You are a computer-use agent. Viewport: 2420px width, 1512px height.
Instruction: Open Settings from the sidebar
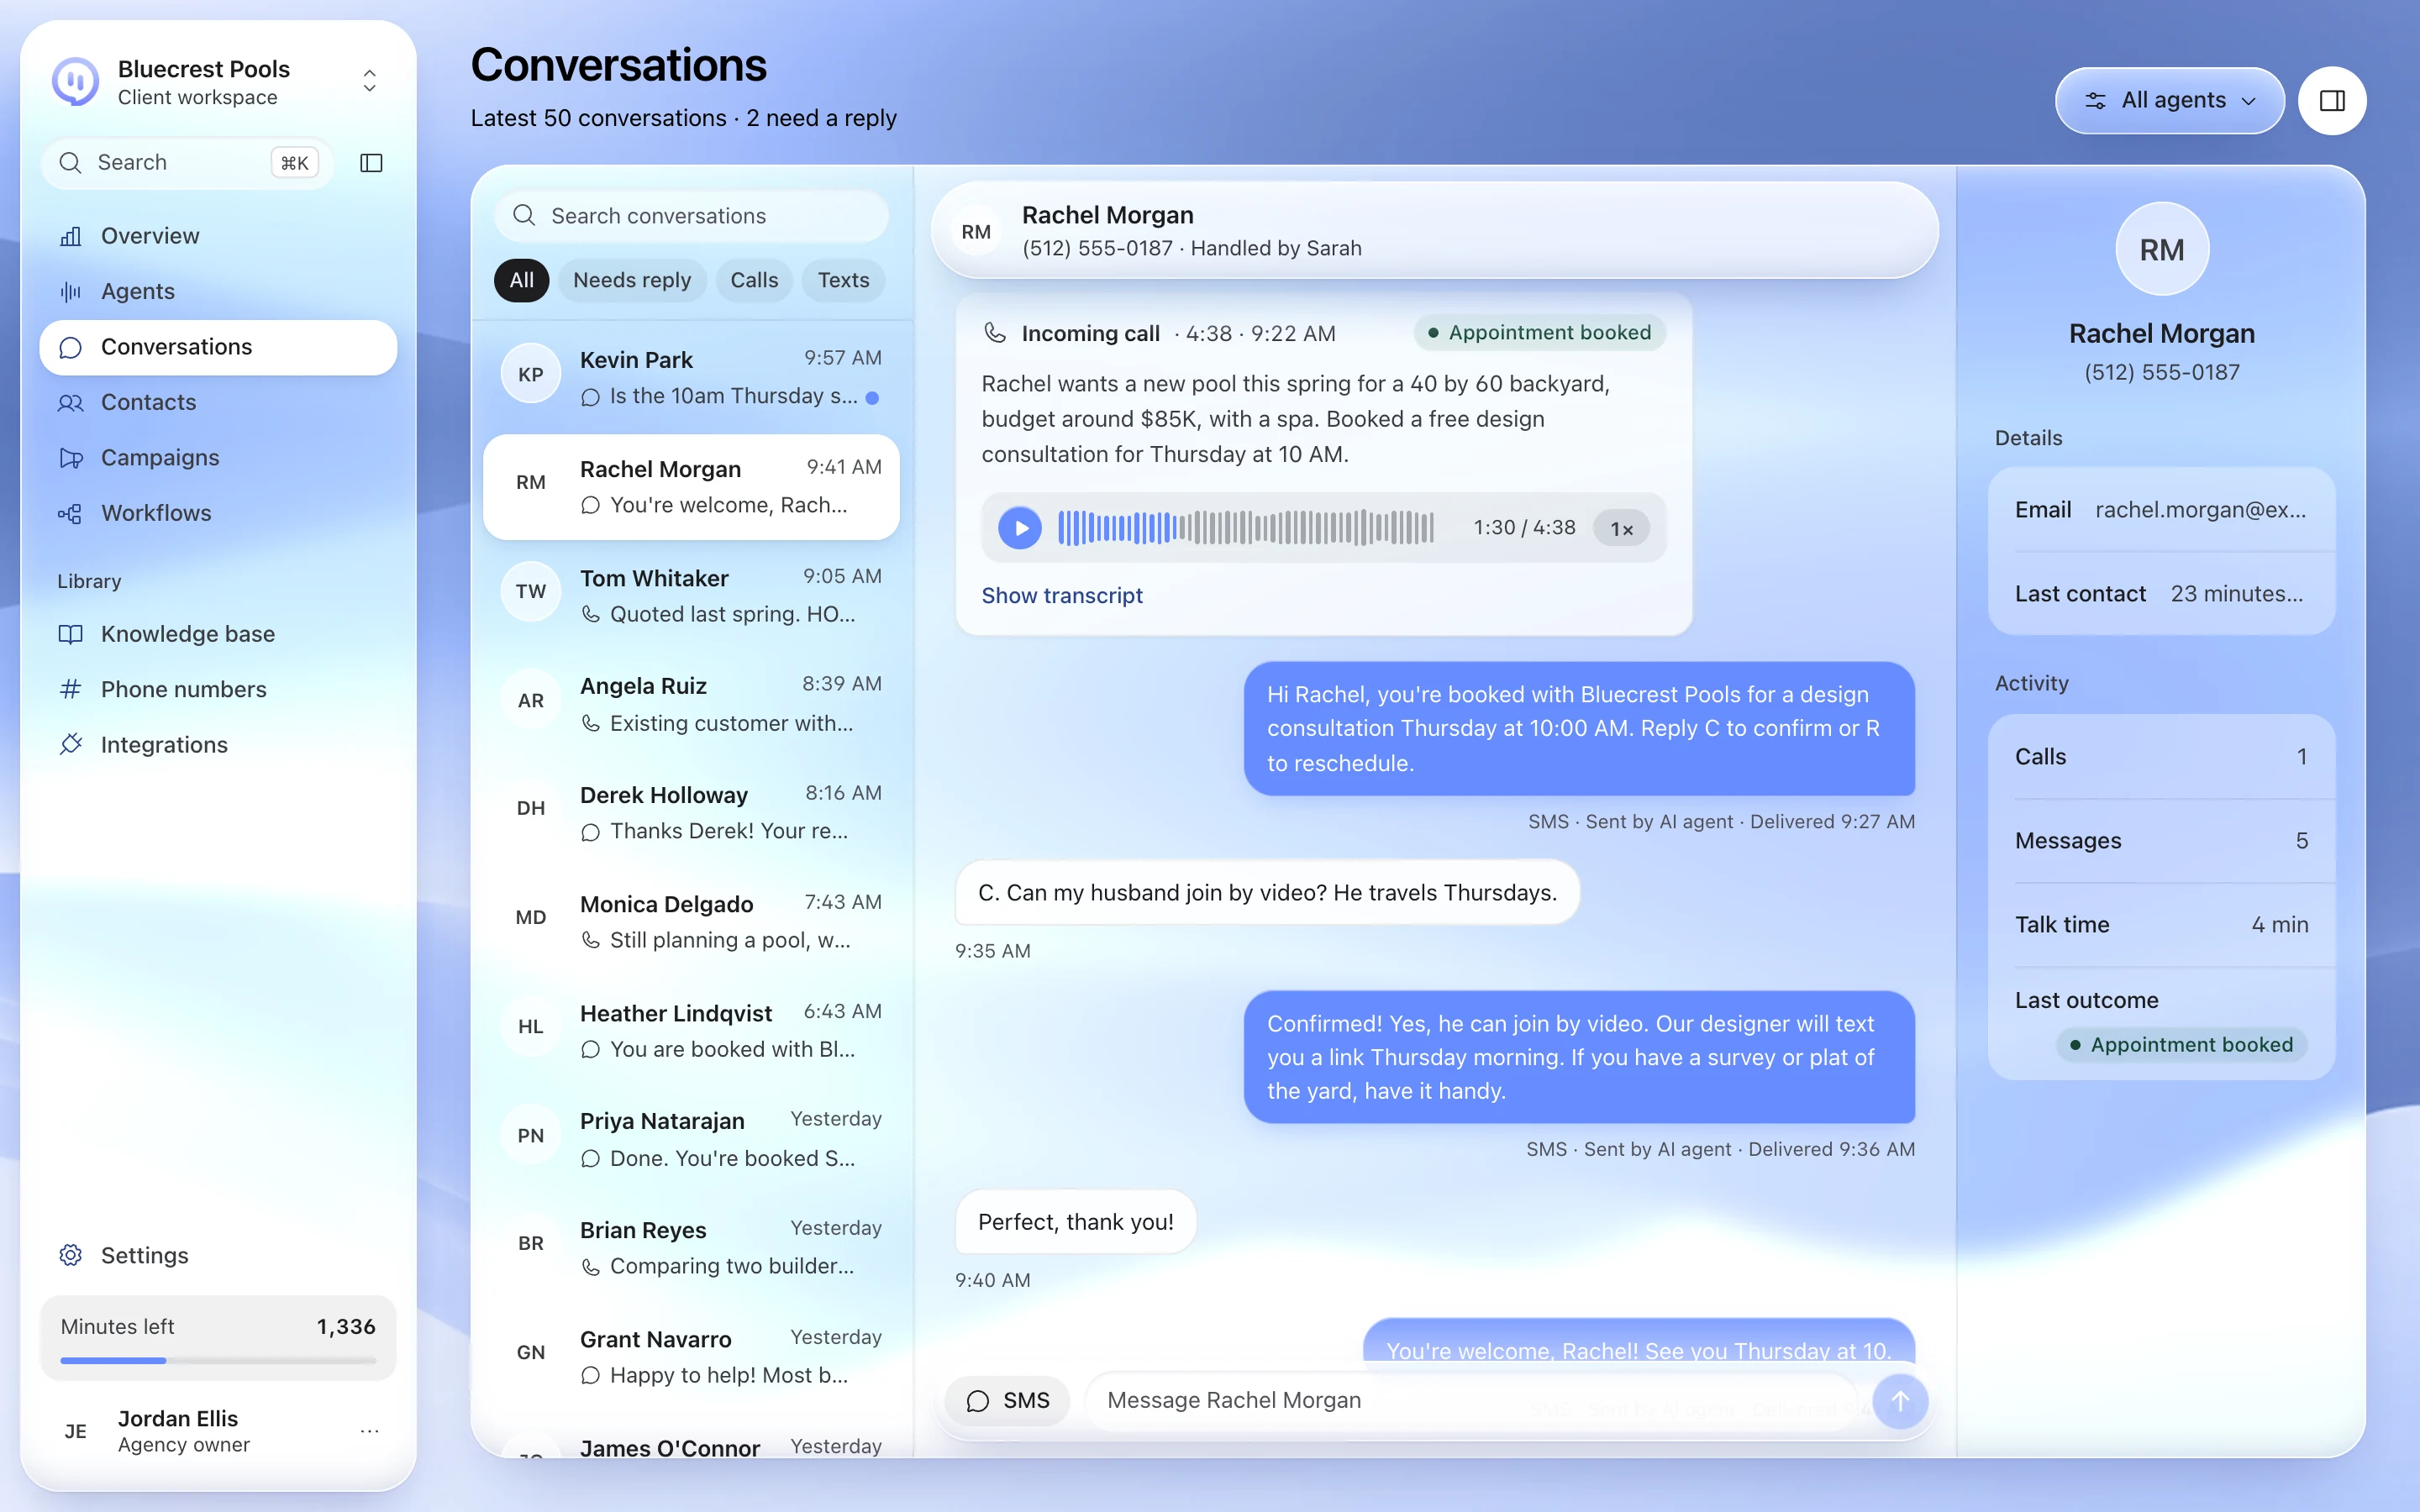click(218, 1255)
